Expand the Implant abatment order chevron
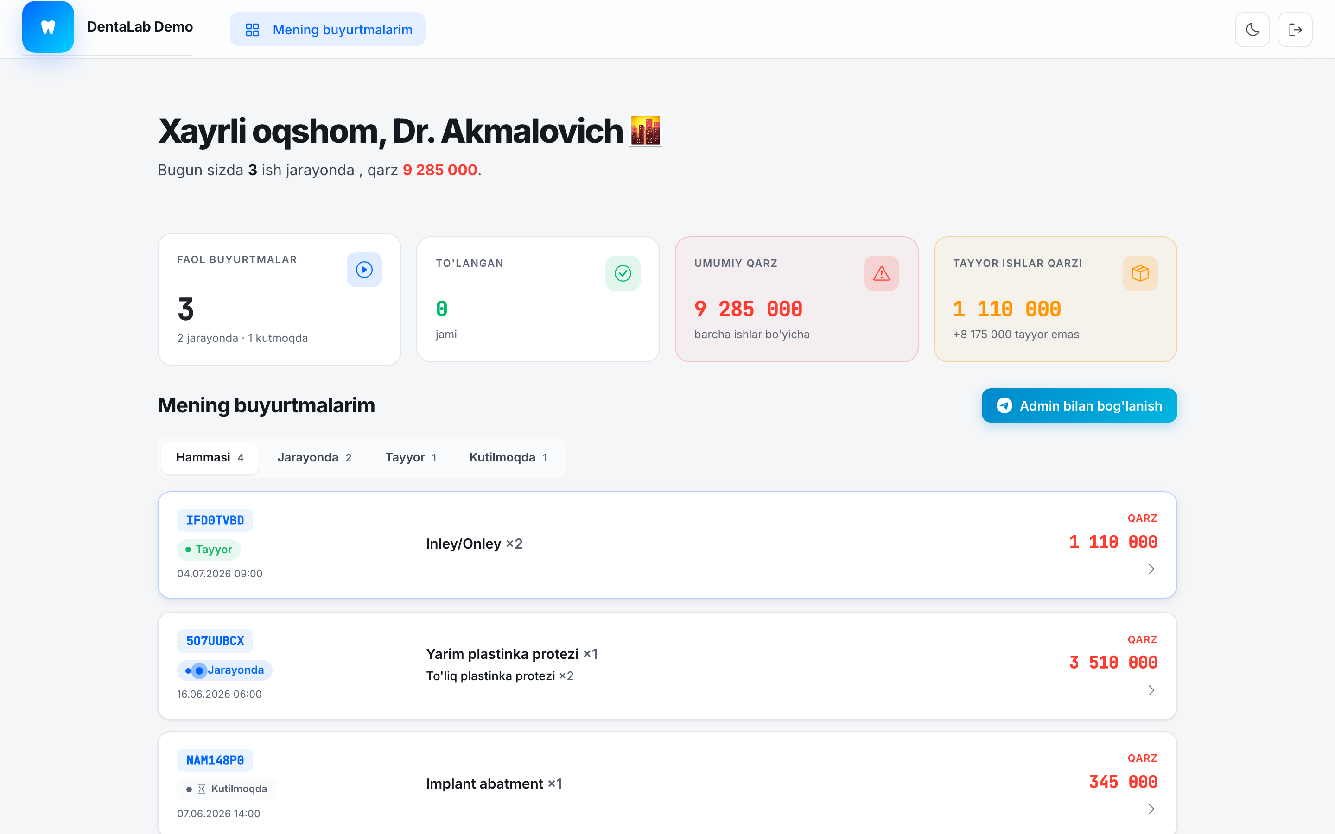The width and height of the screenshot is (1335, 834). (x=1151, y=809)
